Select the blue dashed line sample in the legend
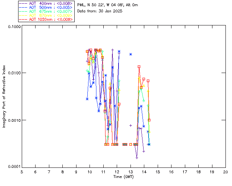 [23, 7]
